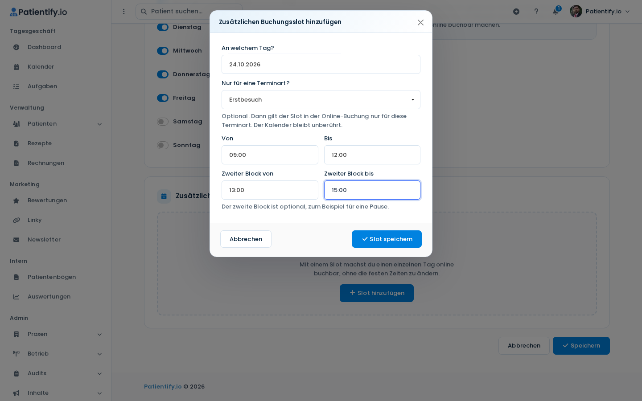Toggle the Freitag switch off
This screenshot has width=642, height=401.
(x=163, y=98)
